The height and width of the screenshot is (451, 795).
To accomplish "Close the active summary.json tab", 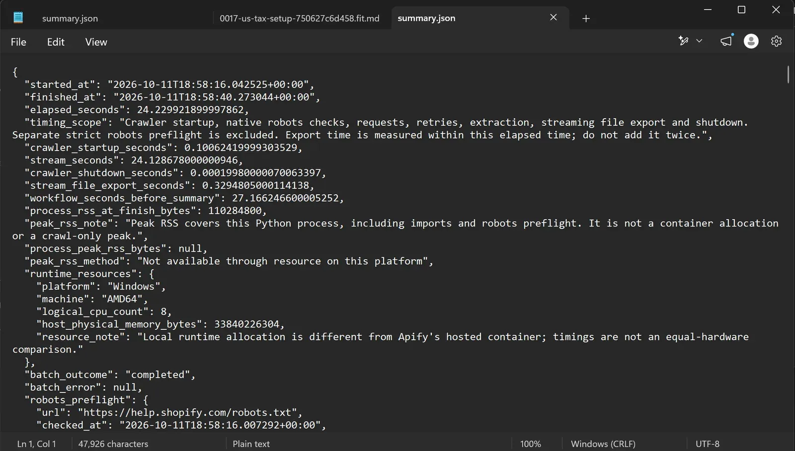I will click(554, 17).
